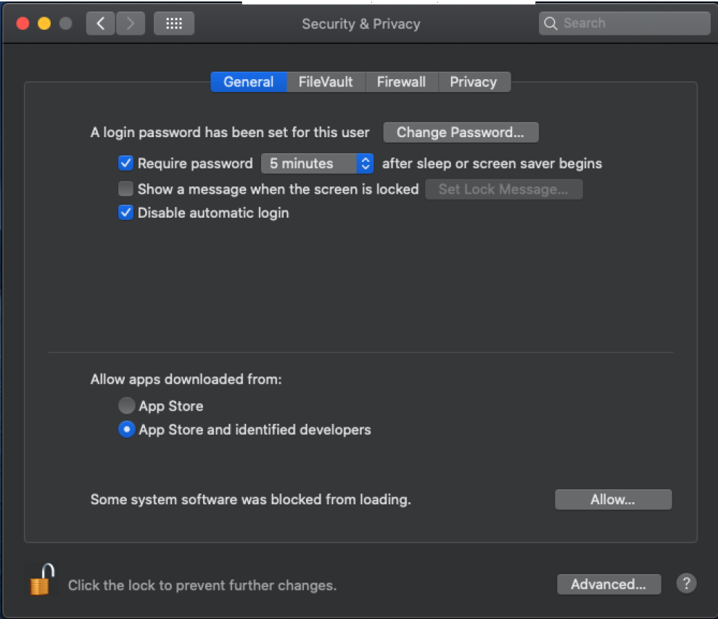Click the magnifying glass search icon

(x=551, y=23)
